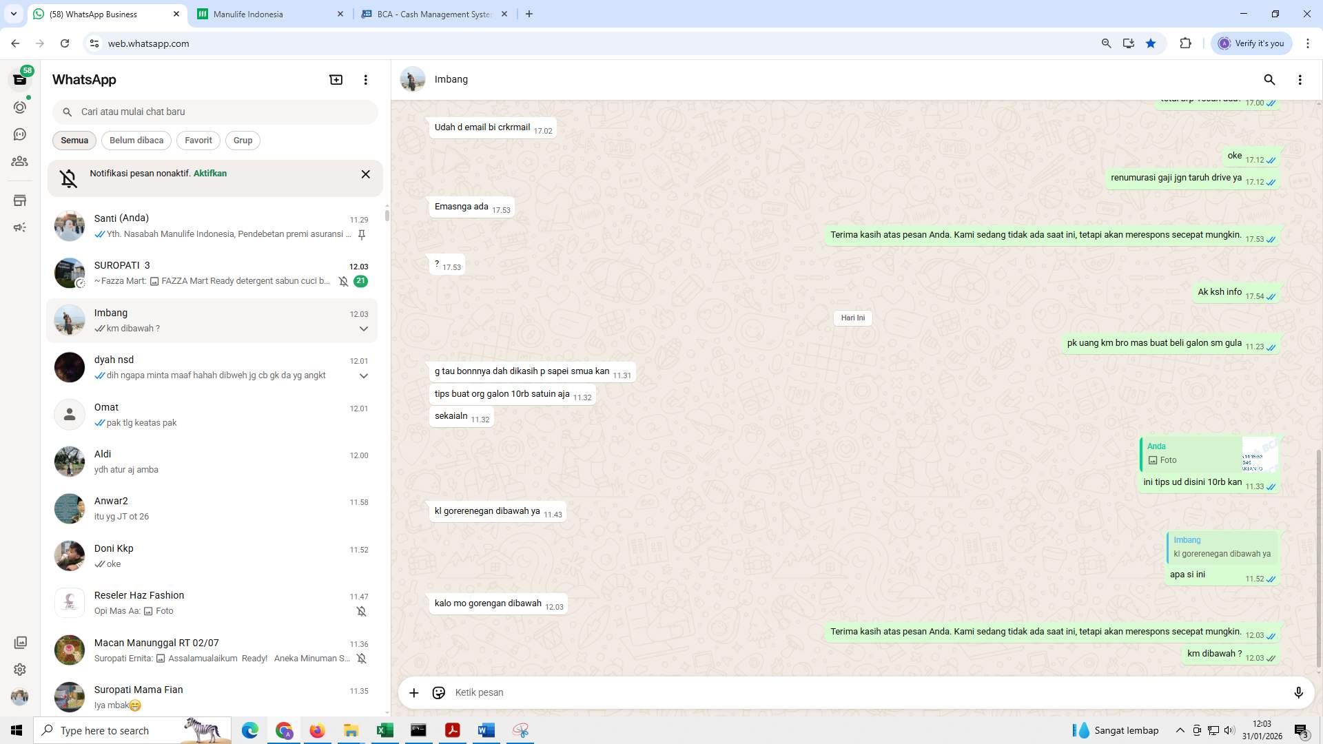Switch to the Manulife Indonesia browser tab
Screen dimensions: 1323x744
coord(248,14)
